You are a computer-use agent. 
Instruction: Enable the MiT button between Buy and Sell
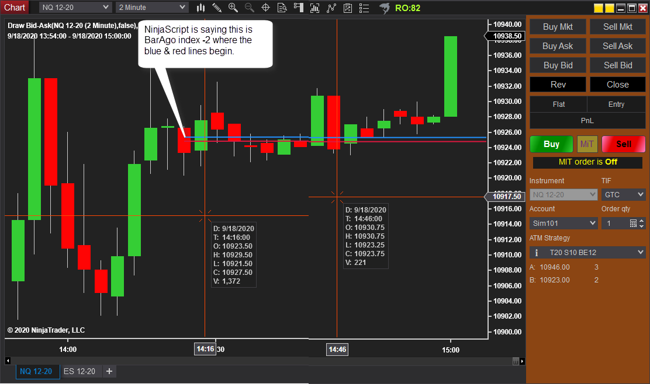587,144
